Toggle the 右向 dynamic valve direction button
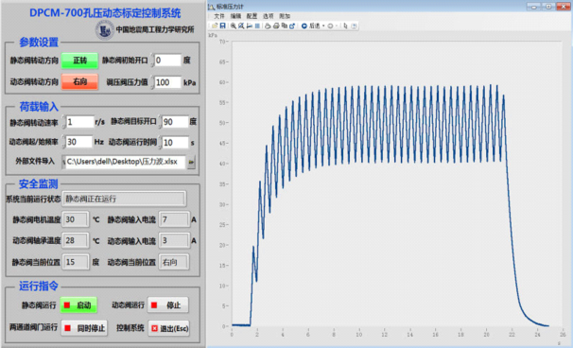 (79, 82)
